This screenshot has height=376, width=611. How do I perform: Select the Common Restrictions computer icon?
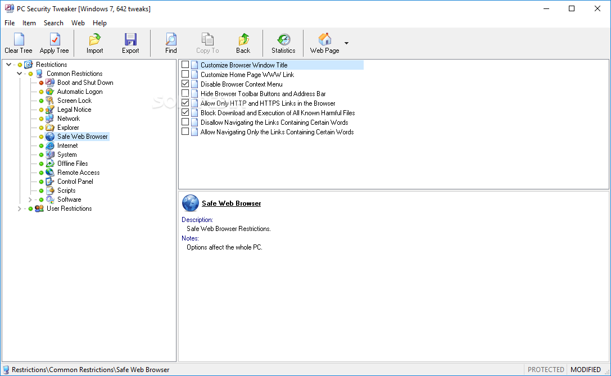(39, 74)
